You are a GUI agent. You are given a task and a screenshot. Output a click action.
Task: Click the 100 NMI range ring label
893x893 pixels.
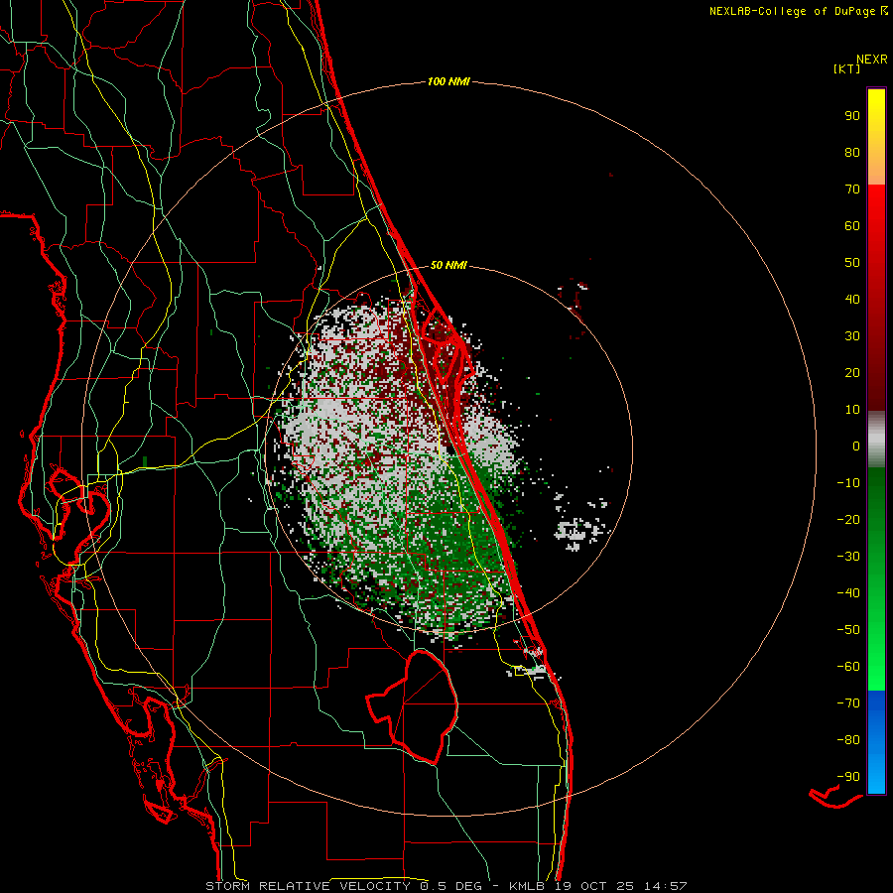448,81
